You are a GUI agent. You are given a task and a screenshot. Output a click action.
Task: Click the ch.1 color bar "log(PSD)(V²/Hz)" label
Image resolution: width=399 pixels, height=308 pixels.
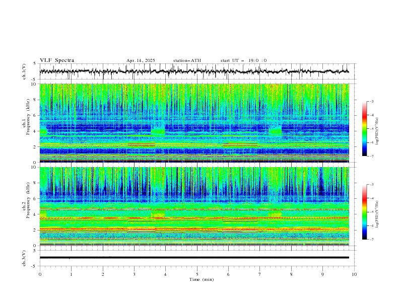tap(377, 131)
